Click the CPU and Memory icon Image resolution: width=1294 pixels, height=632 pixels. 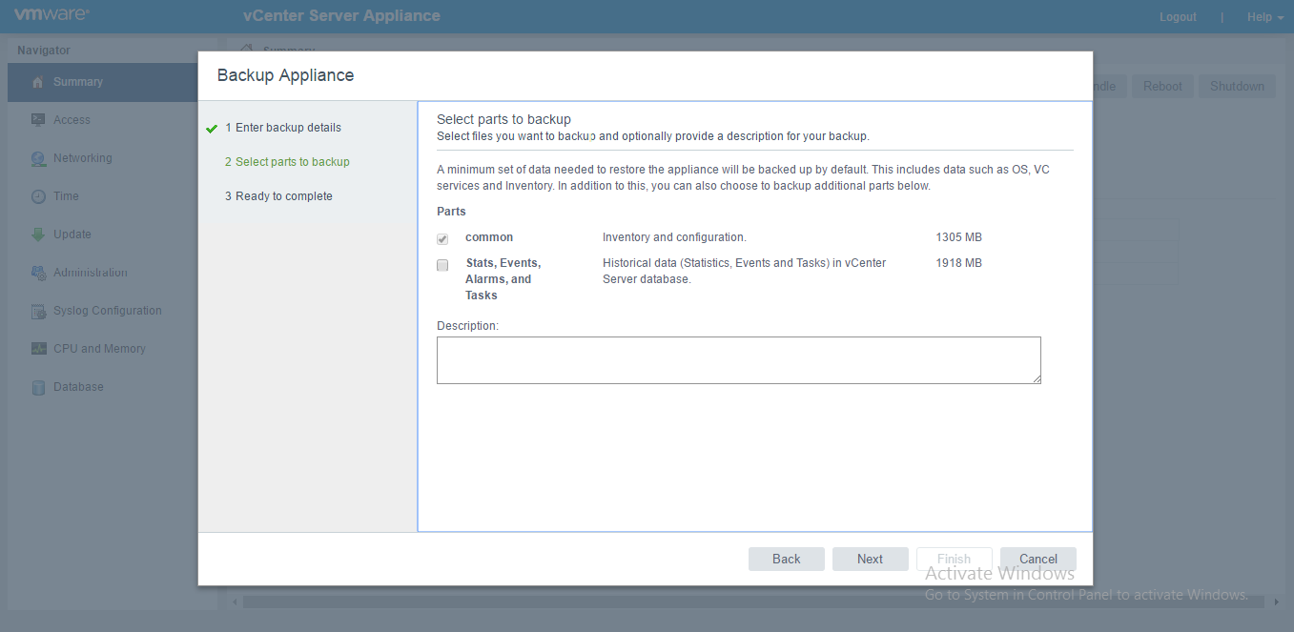[38, 349]
